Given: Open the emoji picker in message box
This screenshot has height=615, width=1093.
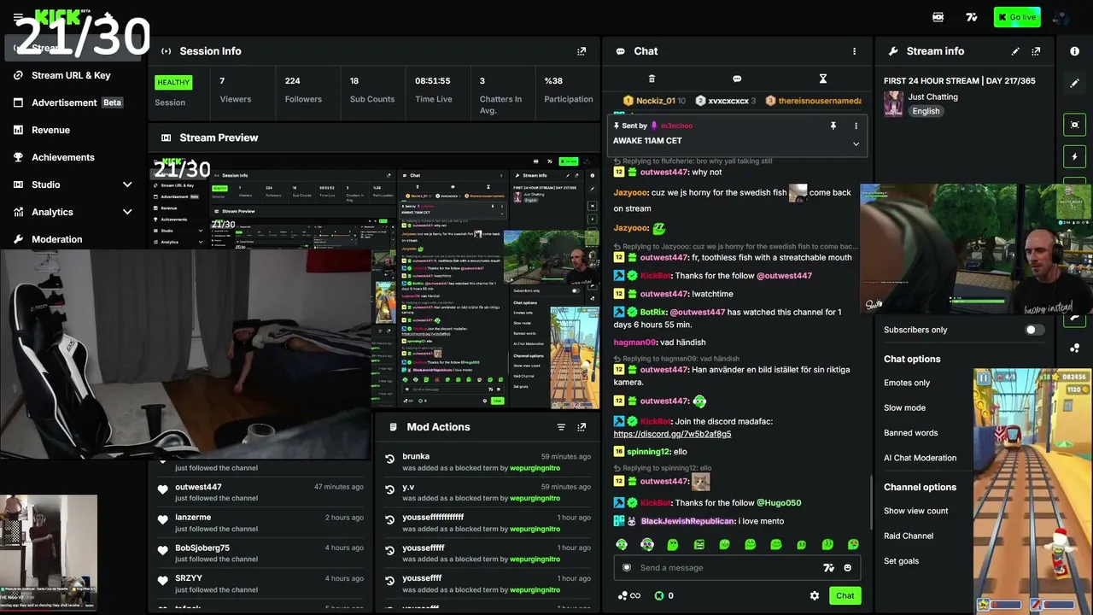Looking at the screenshot, I should coord(848,568).
